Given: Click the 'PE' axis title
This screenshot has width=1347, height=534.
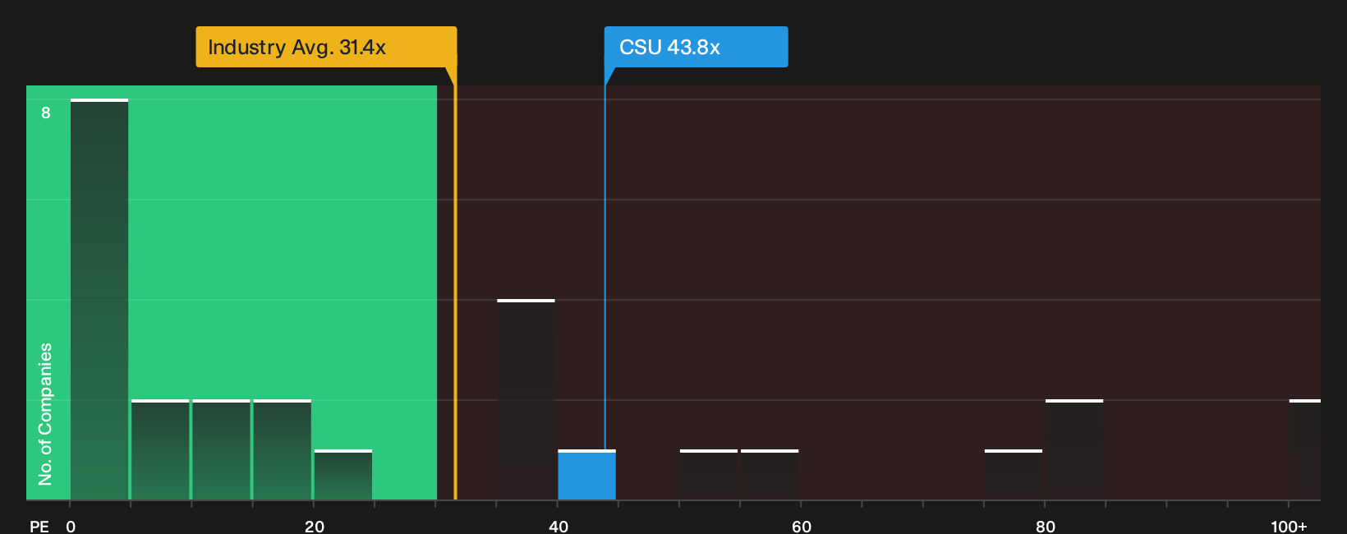Looking at the screenshot, I should coord(39,526).
